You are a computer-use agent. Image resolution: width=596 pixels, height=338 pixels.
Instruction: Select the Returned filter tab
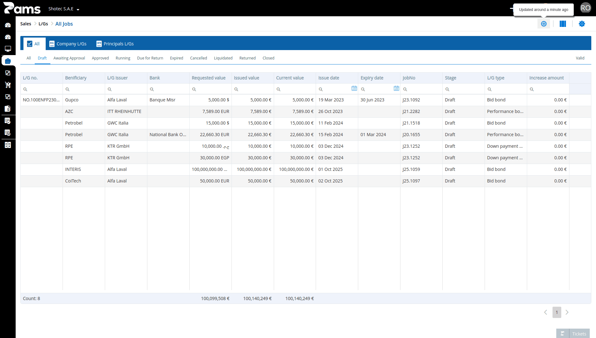click(247, 58)
